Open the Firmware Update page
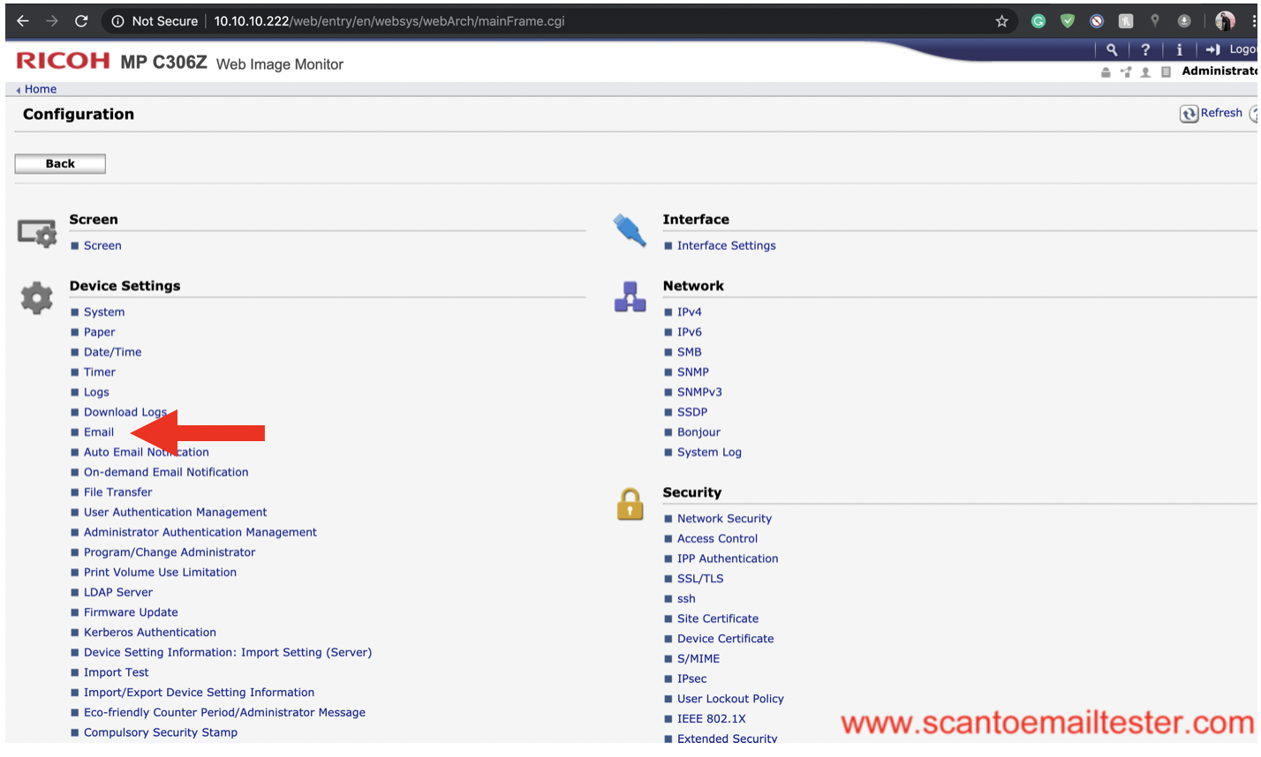Image resolution: width=1261 pixels, height=757 pixels. coord(131,612)
